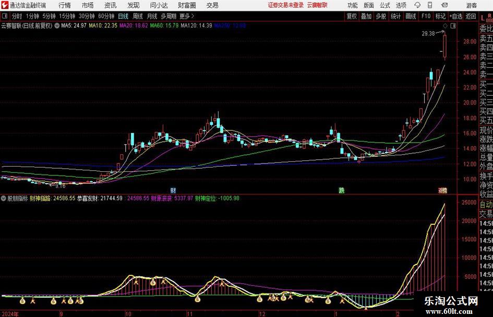Switch to the 30分钟 period tab
The image size is (493, 317).
tap(87, 16)
